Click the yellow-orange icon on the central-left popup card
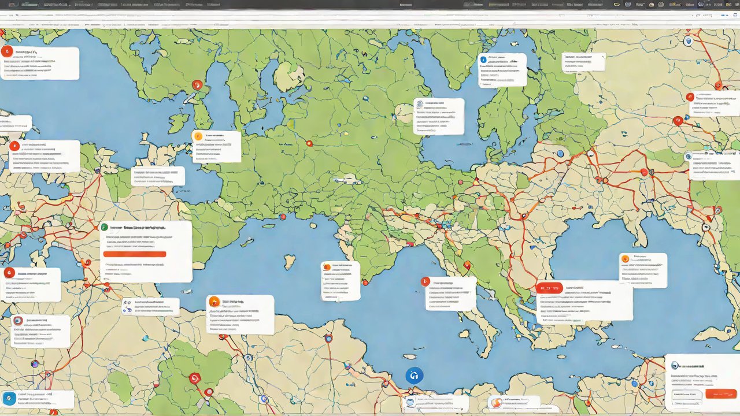740x416 pixels. tap(198, 136)
